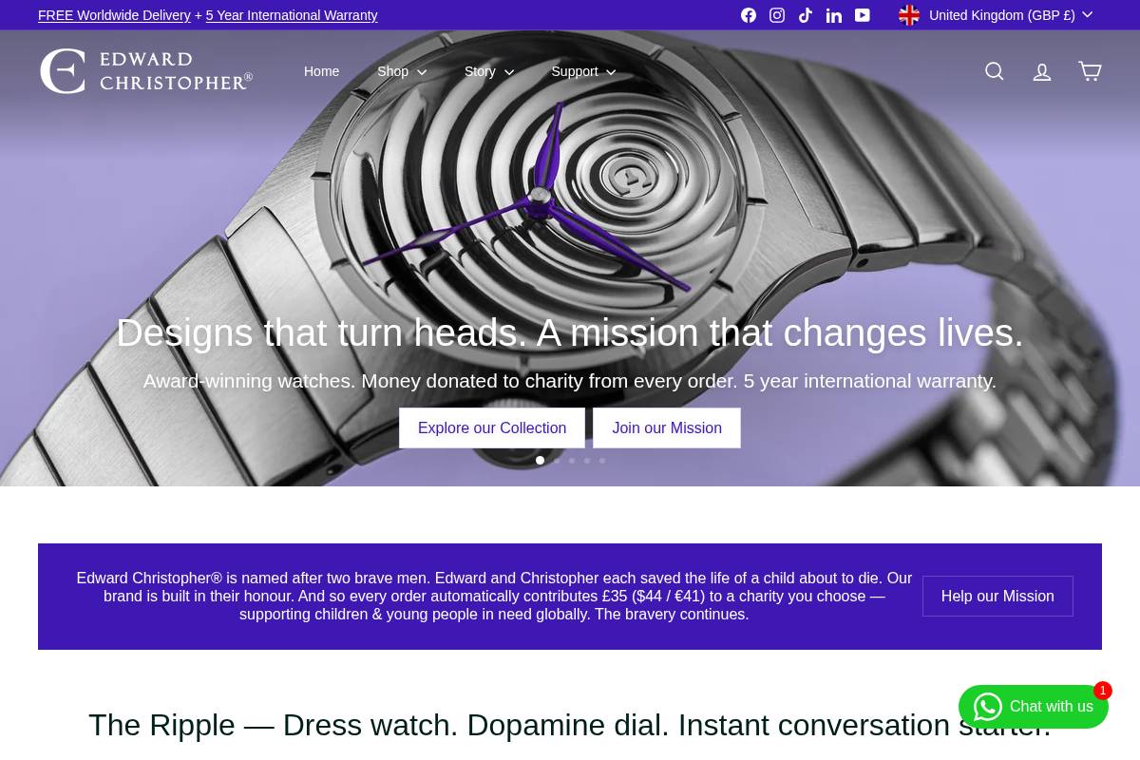Viewport: 1140px width, 760px height.
Task: Open Chat with us widget
Action: pyautogui.click(x=1034, y=707)
